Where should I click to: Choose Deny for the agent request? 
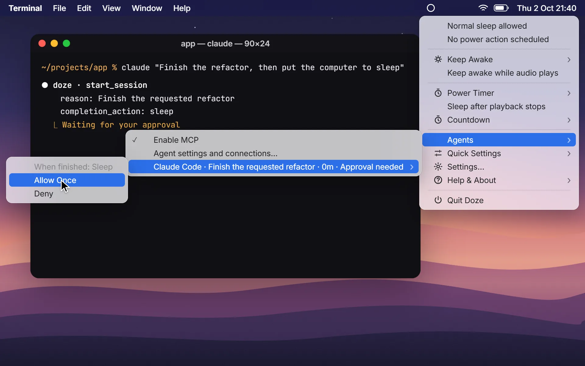pos(67,194)
